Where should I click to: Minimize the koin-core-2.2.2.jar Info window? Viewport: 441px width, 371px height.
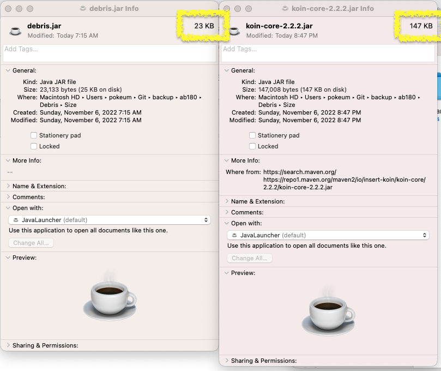click(x=238, y=9)
